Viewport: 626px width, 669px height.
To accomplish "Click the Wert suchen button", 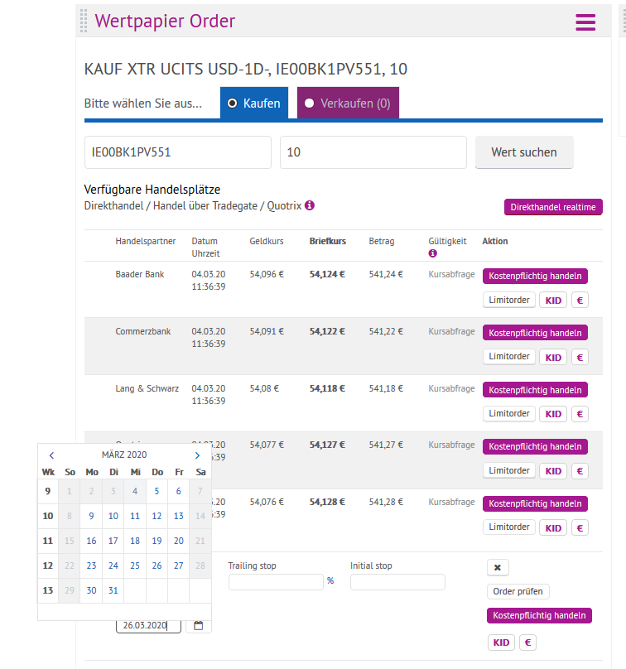I will pyautogui.click(x=523, y=152).
